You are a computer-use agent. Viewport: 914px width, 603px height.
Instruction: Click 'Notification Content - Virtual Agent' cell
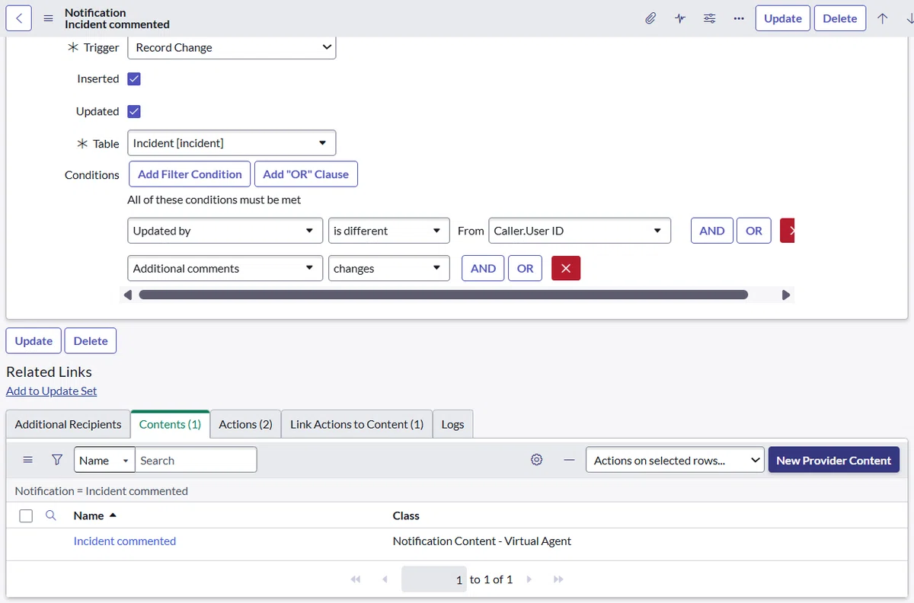pyautogui.click(x=482, y=541)
